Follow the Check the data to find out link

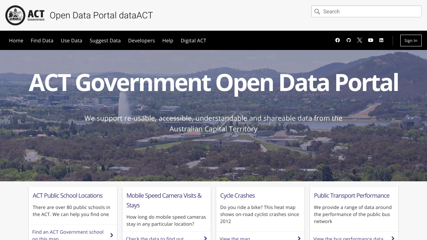[x=155, y=238]
